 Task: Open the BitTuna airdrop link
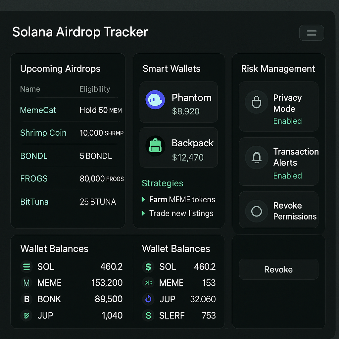pyautogui.click(x=34, y=202)
